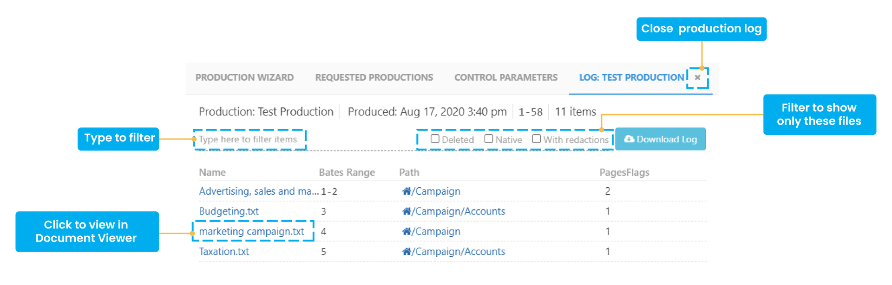
Task: Click the filter items text field
Action: (x=249, y=139)
